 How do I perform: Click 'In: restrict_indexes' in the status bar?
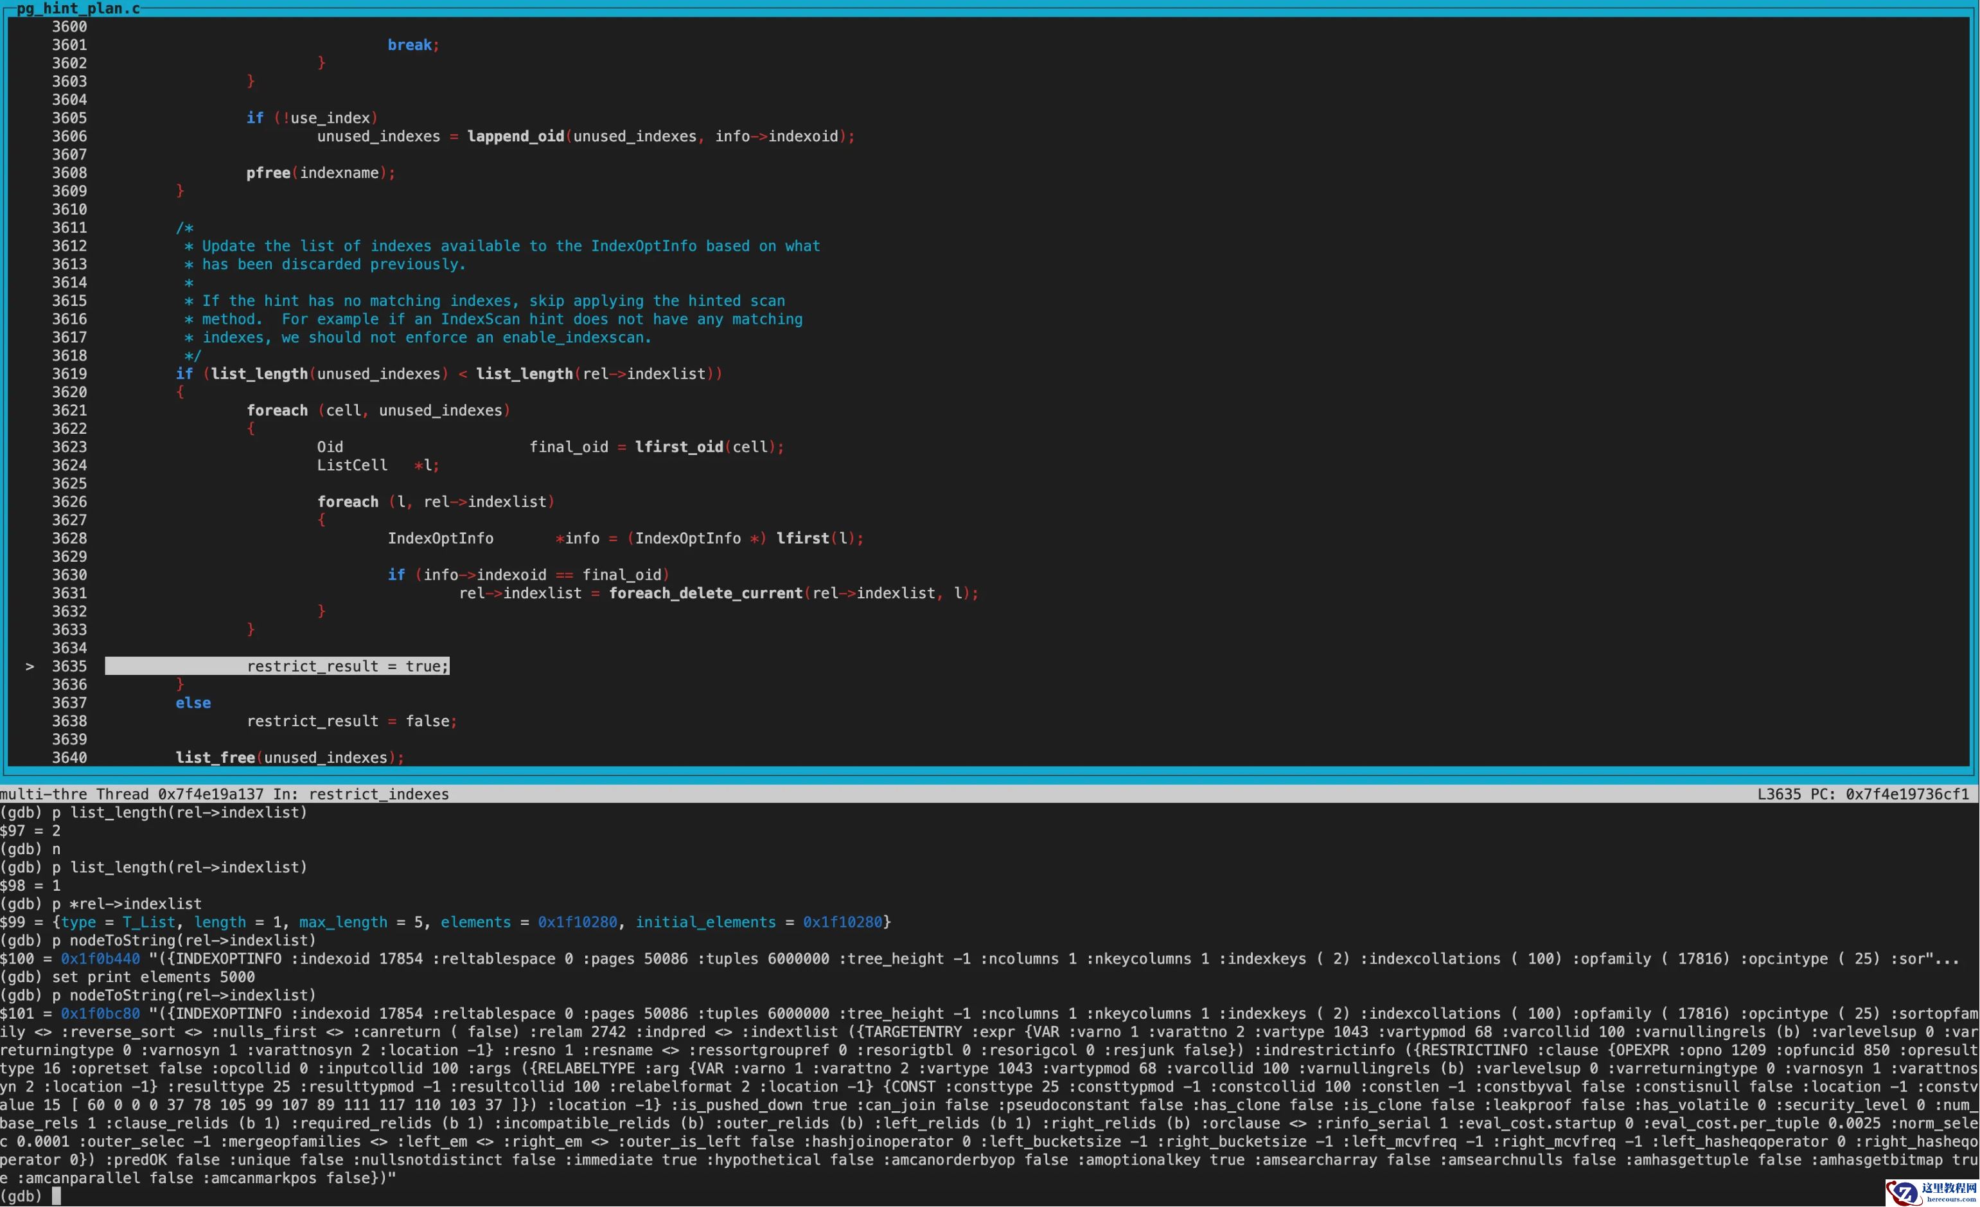pyautogui.click(x=361, y=794)
